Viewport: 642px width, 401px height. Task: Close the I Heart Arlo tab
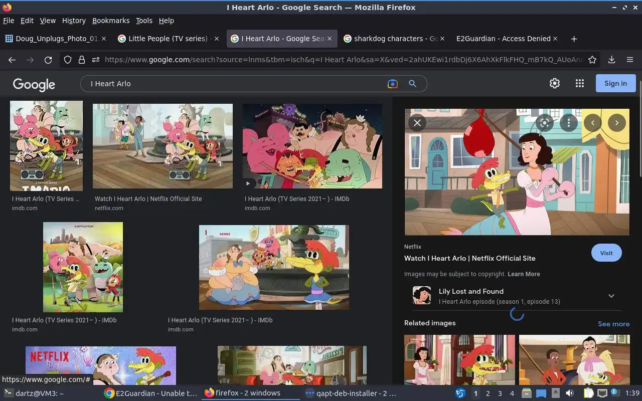[330, 39]
